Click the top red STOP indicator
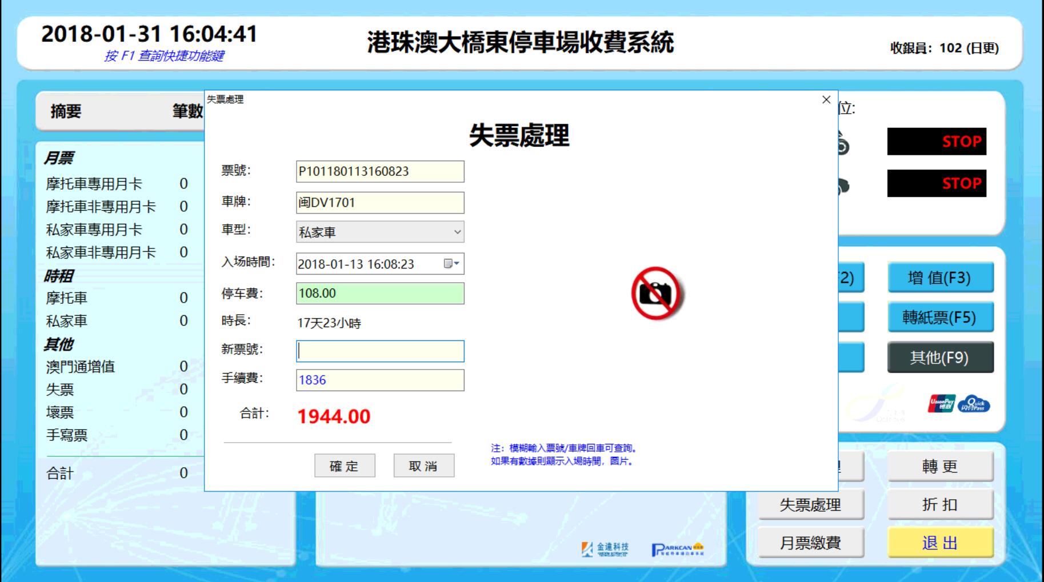Viewport: 1044px width, 582px height. click(x=937, y=142)
